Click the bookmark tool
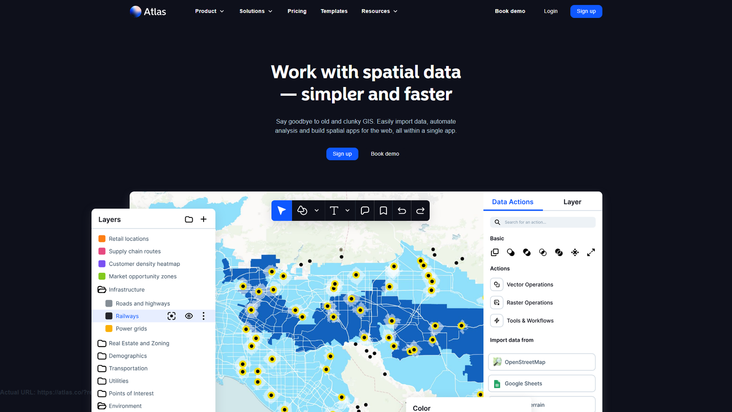This screenshot has height=412, width=732. pos(383,211)
